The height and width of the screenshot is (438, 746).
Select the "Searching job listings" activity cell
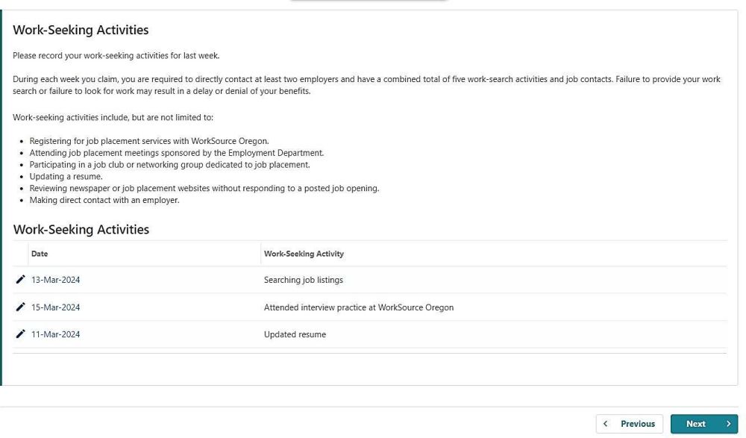303,280
